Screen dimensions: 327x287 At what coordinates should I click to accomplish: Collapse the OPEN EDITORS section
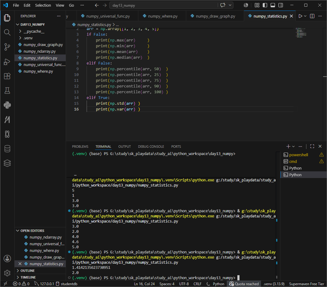point(40,231)
